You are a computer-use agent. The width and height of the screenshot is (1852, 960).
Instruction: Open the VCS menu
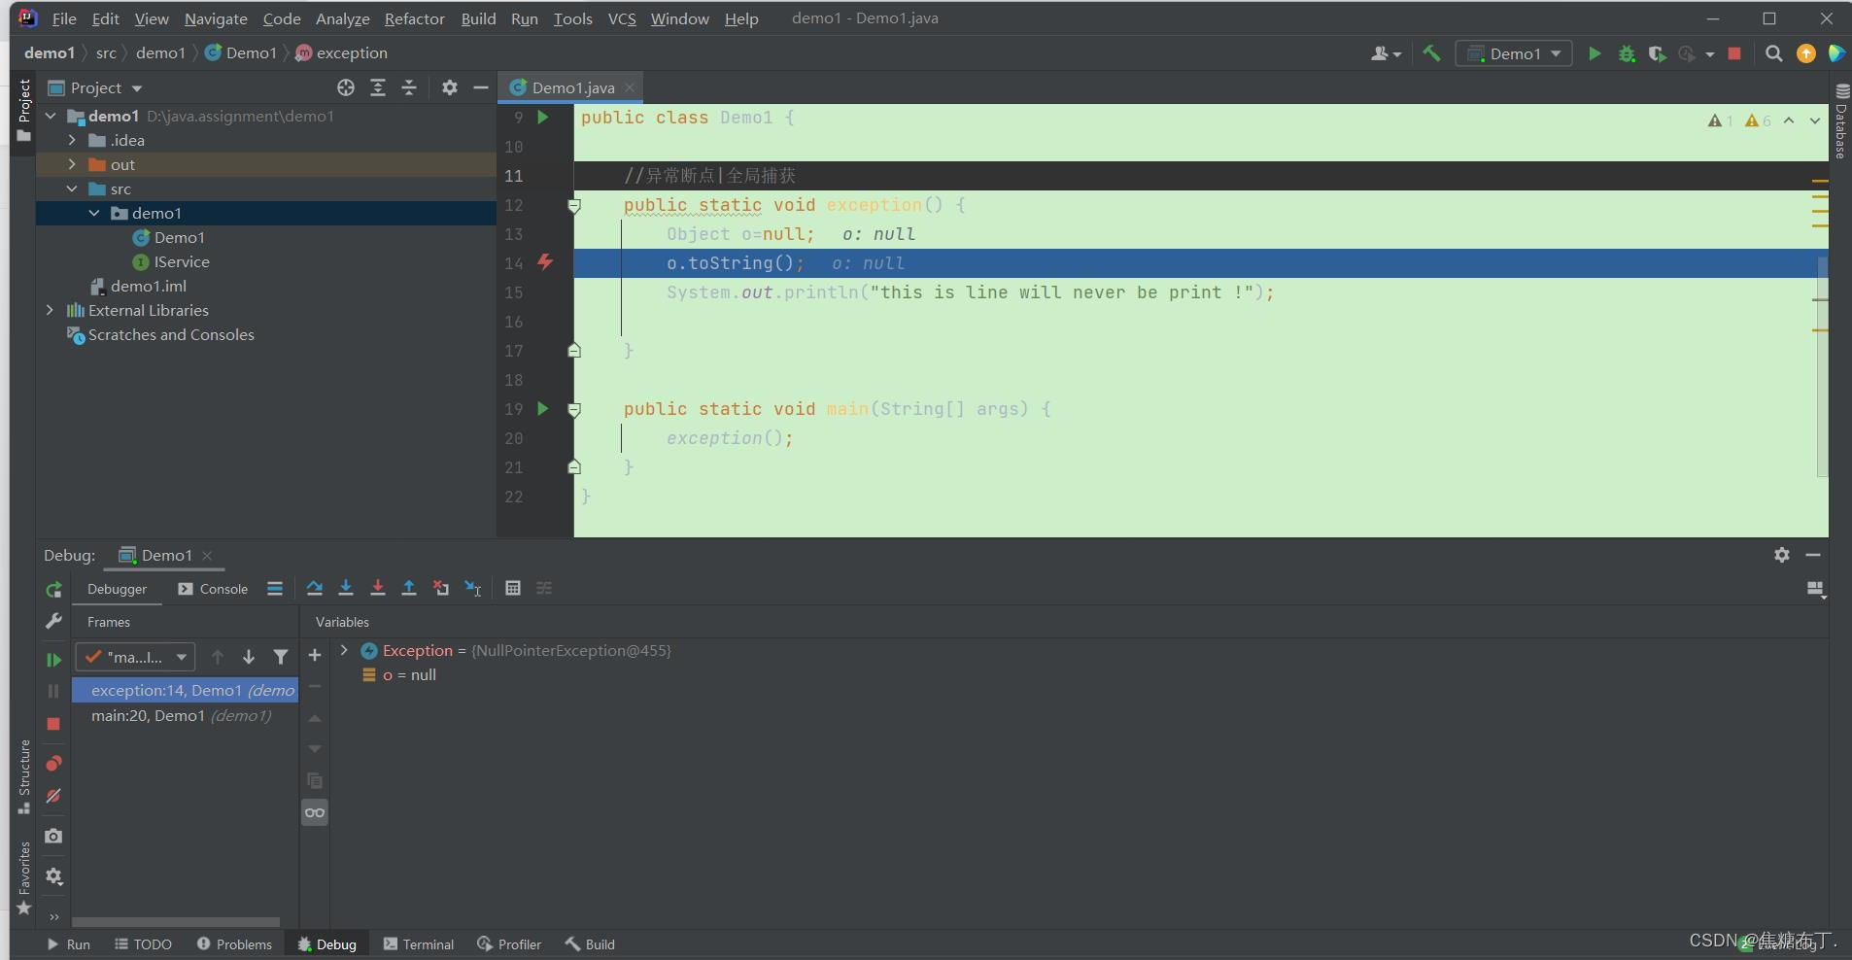tap(622, 18)
